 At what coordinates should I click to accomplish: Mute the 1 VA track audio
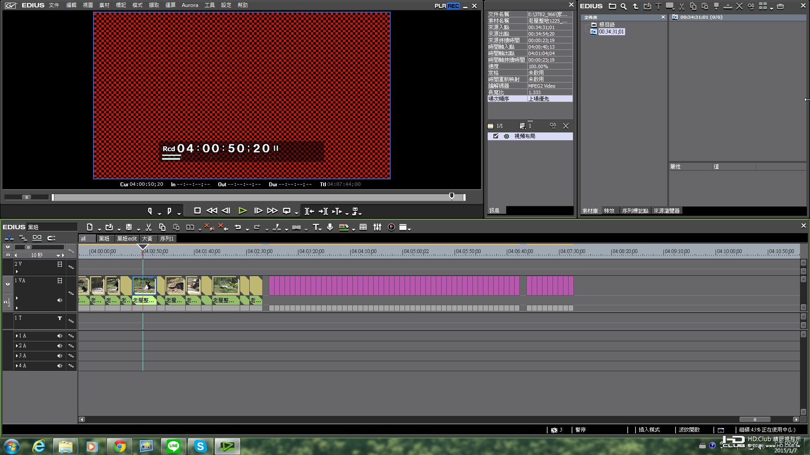tap(60, 300)
